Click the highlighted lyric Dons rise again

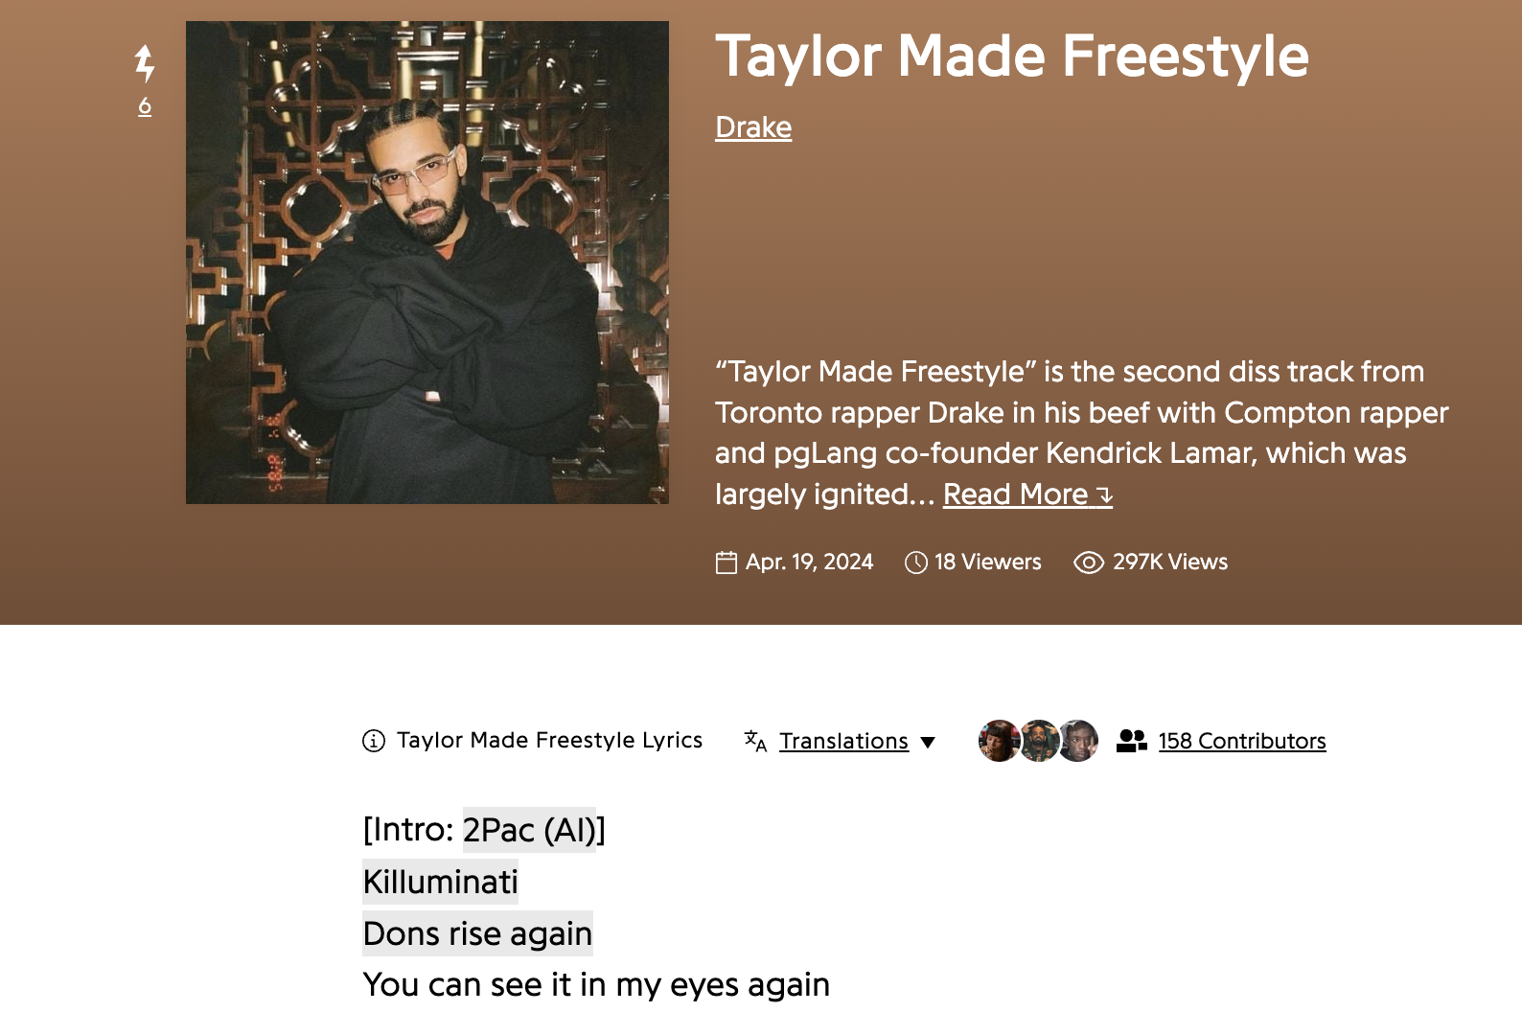point(477,933)
